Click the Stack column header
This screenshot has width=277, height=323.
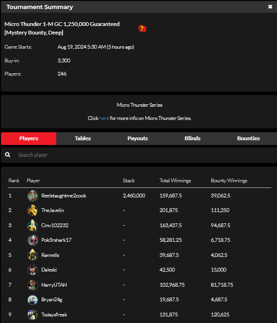tap(129, 181)
